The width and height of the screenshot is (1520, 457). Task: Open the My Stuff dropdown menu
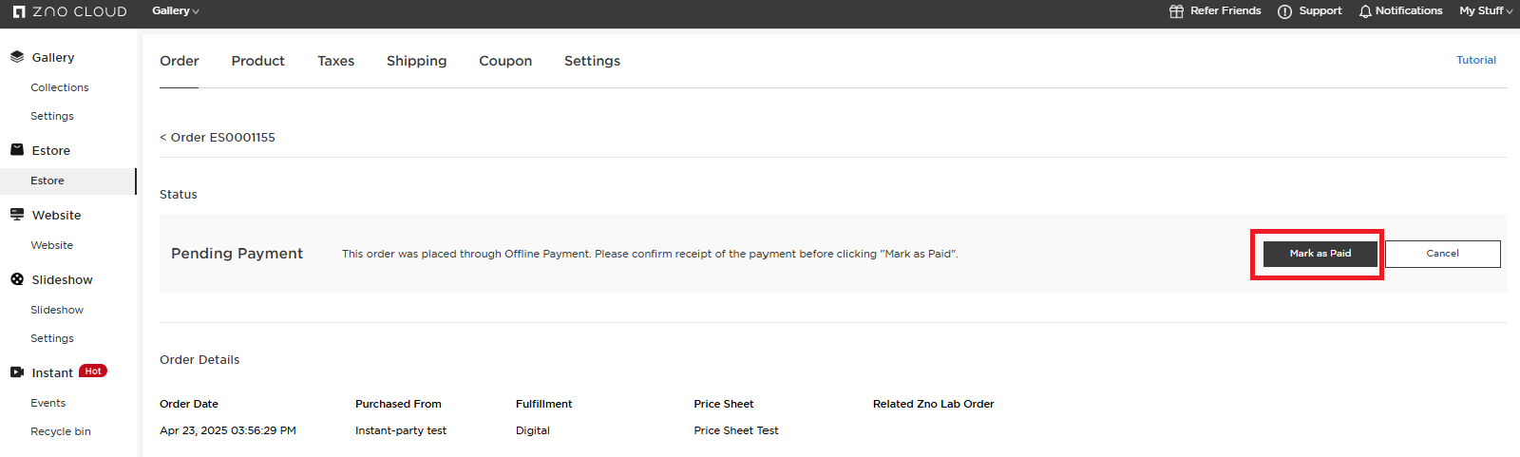pos(1486,11)
